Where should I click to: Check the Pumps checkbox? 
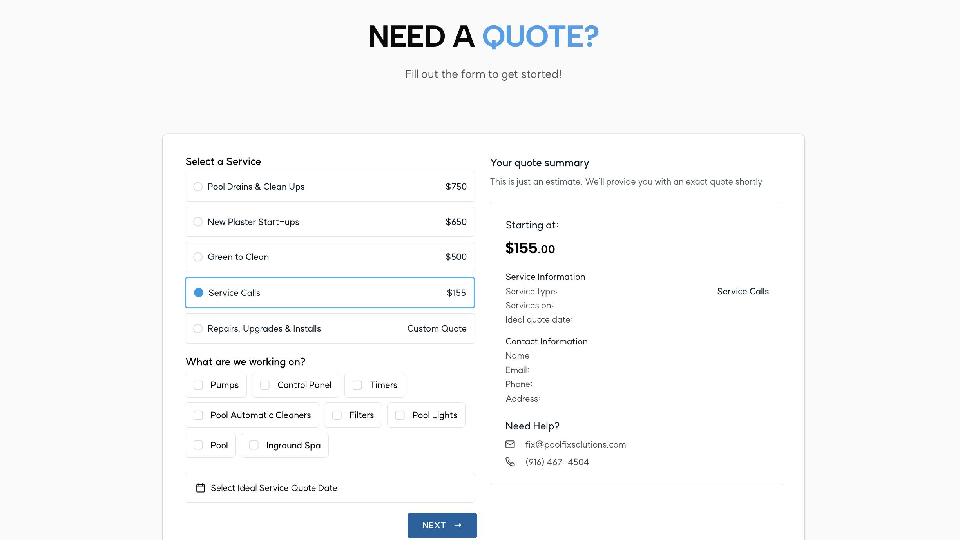click(198, 385)
